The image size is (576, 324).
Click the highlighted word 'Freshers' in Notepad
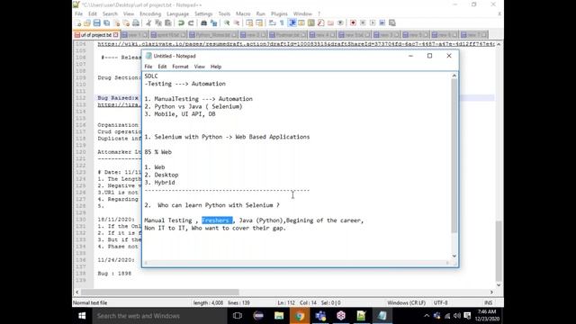(x=217, y=220)
